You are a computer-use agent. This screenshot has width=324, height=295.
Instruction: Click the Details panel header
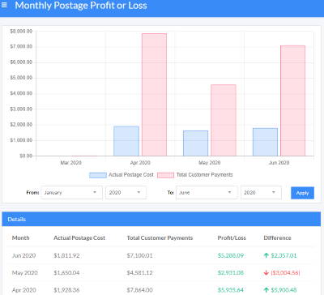point(161,219)
